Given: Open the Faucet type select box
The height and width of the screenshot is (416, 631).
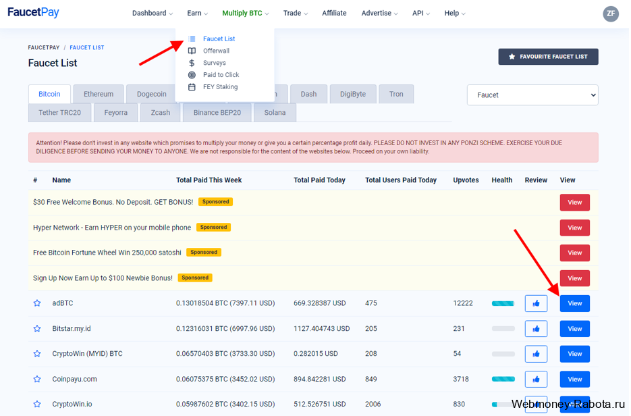Looking at the screenshot, I should [x=532, y=95].
